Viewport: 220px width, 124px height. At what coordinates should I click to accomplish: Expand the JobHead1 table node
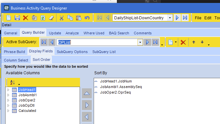(8, 90)
